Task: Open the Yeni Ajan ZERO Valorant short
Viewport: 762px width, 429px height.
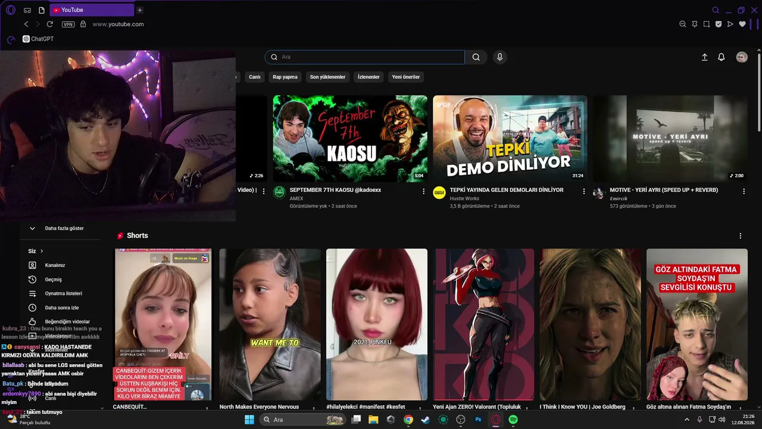Action: pos(483,325)
